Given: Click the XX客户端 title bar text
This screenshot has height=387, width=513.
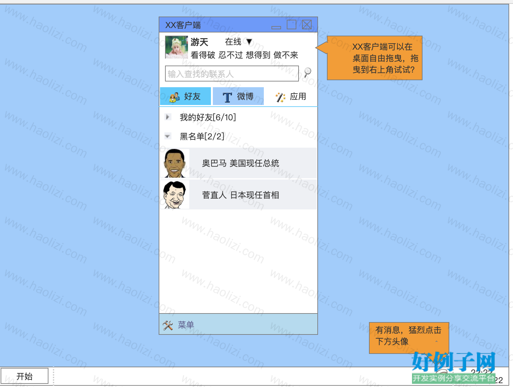Looking at the screenshot, I should coord(183,25).
